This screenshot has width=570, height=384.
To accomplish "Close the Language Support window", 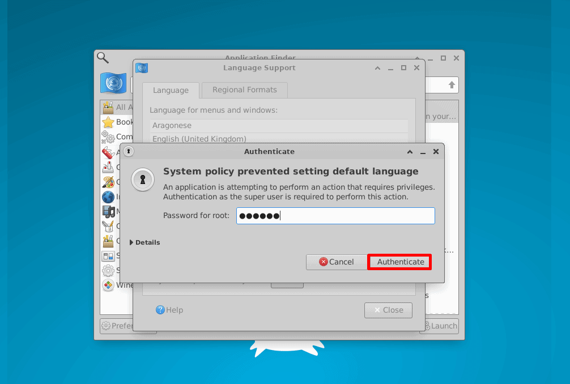I will pyautogui.click(x=388, y=310).
